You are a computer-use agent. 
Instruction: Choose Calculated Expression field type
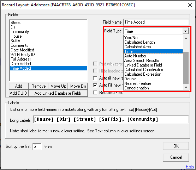pyautogui.click(x=153, y=74)
